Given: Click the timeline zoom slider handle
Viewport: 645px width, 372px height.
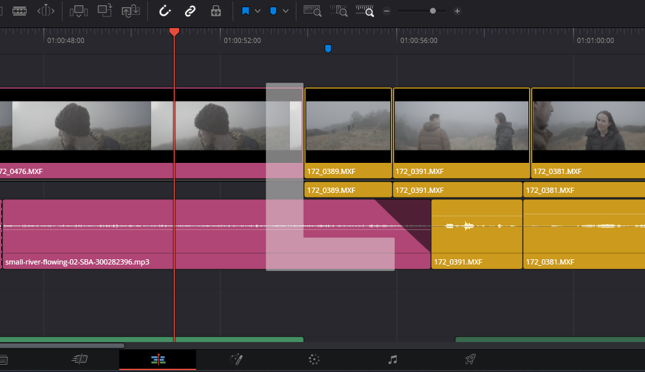Looking at the screenshot, I should click(433, 11).
